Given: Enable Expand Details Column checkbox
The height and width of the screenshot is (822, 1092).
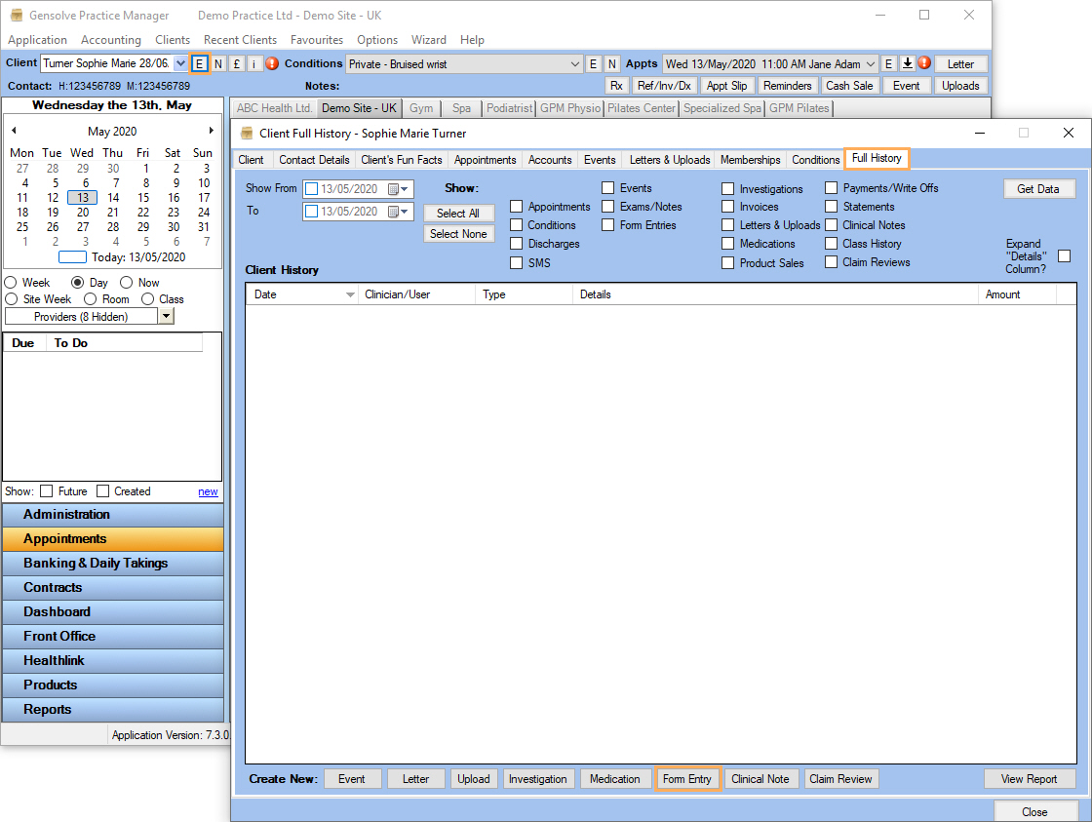Looking at the screenshot, I should [x=1064, y=256].
